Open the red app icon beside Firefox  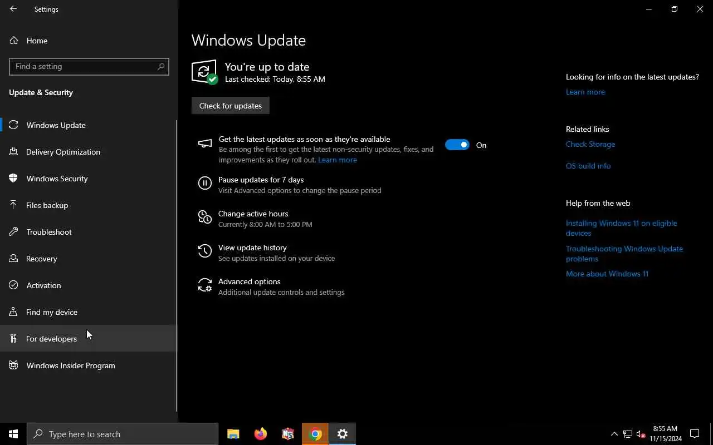point(288,434)
